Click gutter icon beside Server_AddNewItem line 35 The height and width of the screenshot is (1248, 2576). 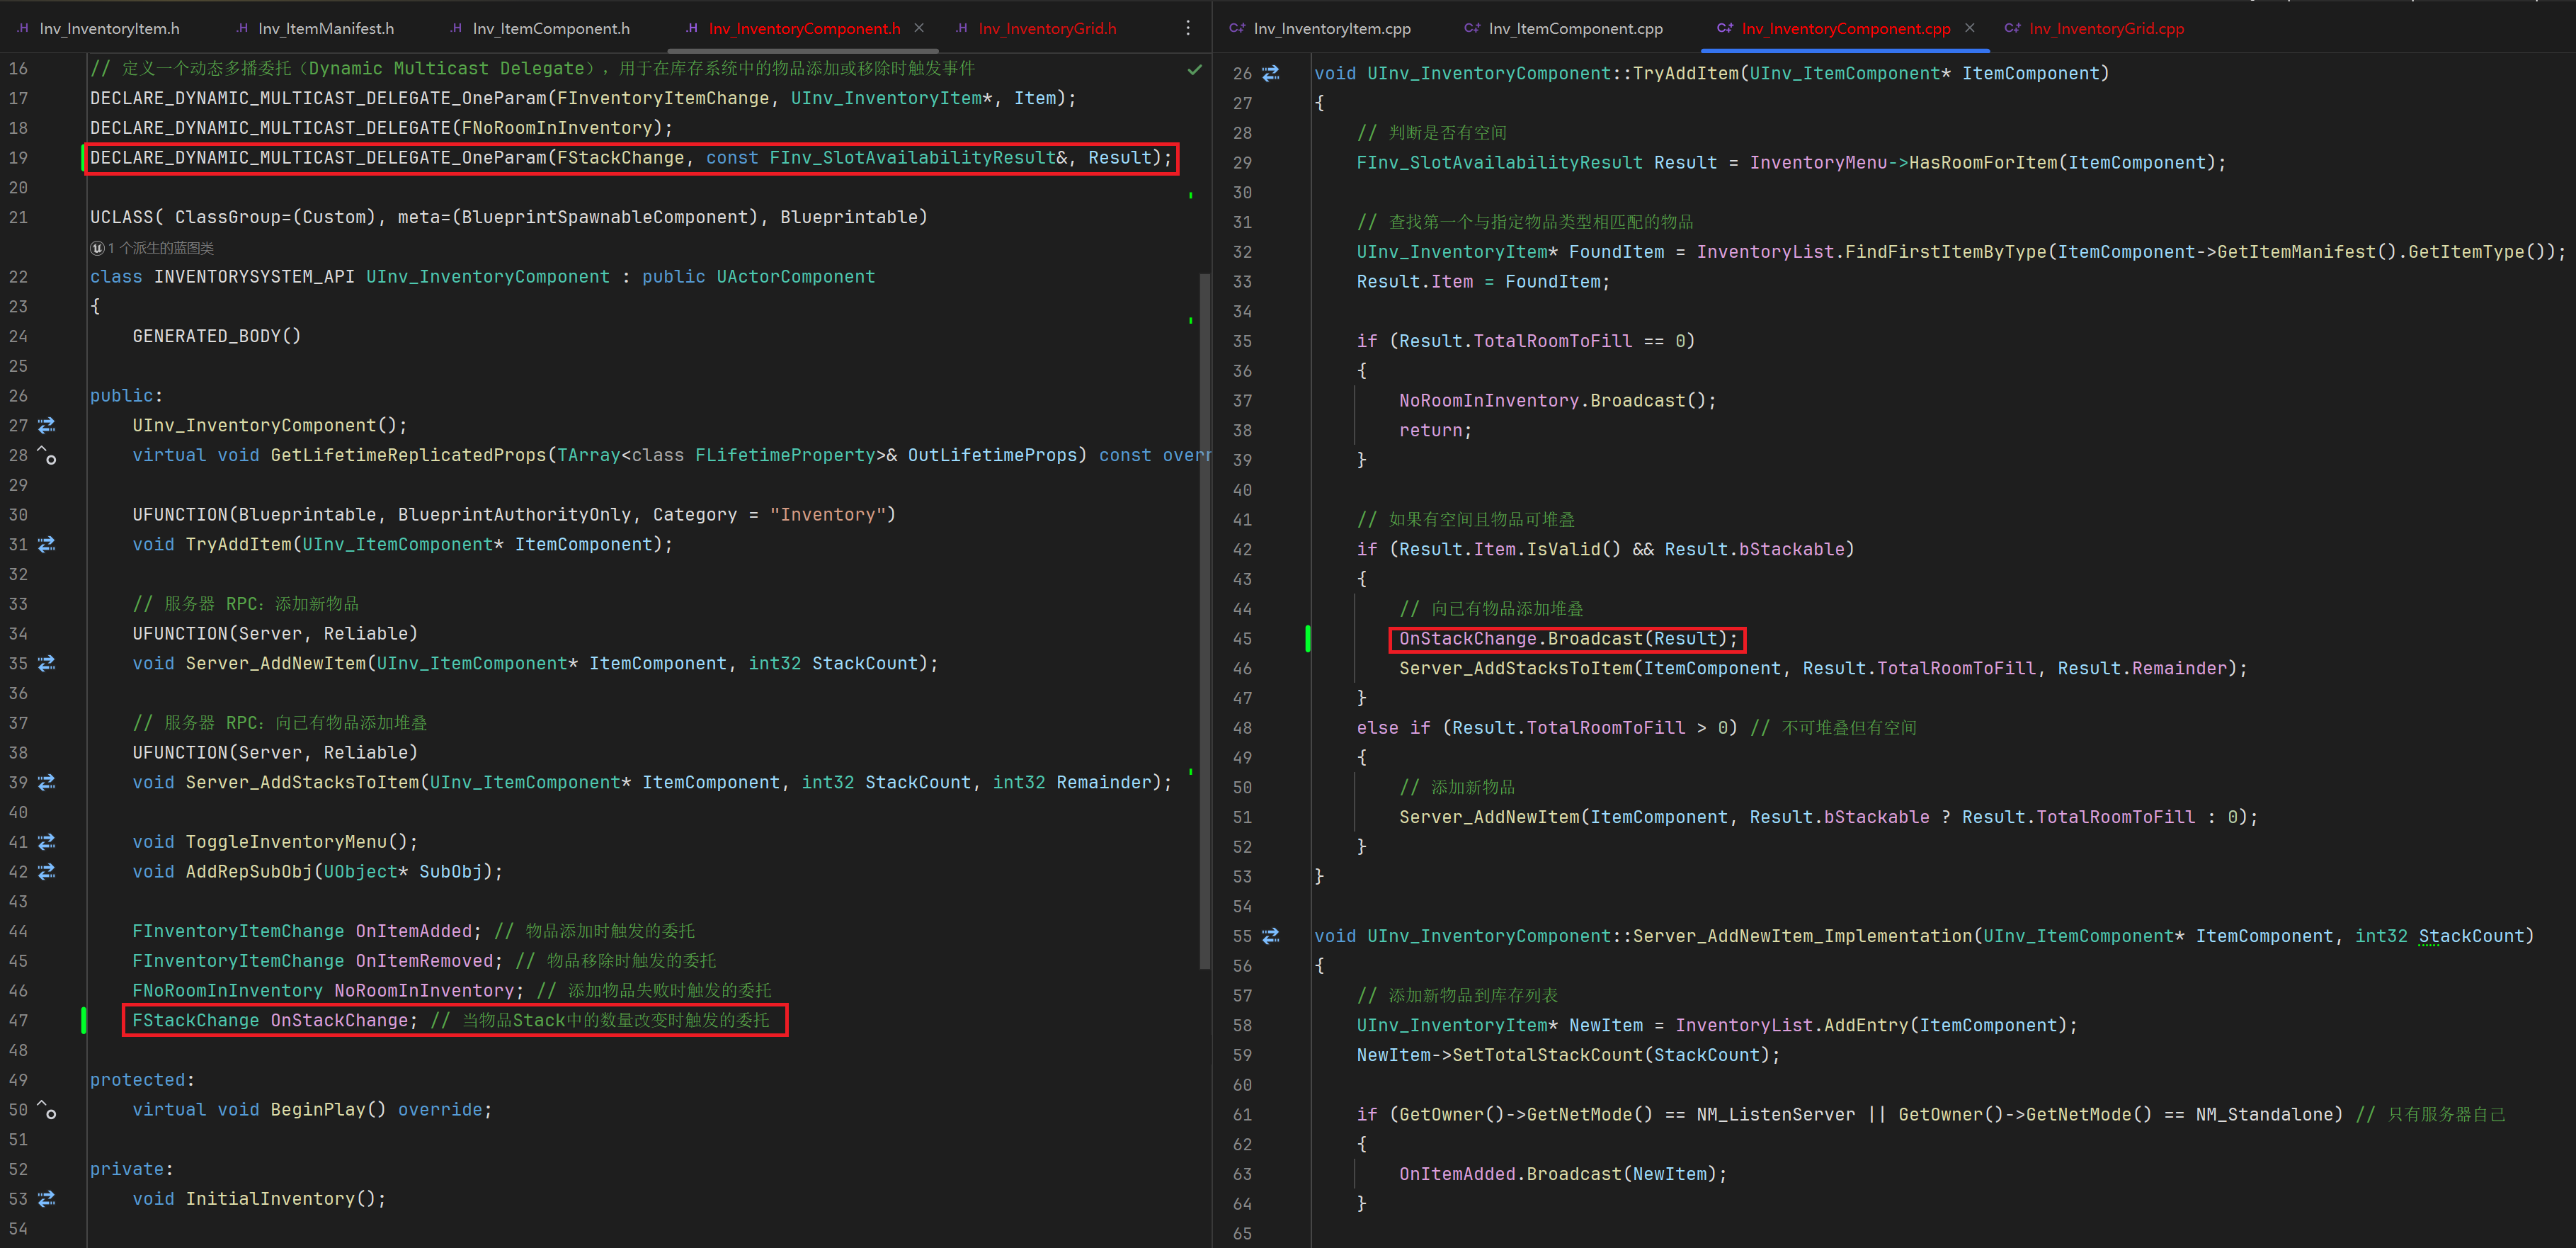pyautogui.click(x=47, y=663)
